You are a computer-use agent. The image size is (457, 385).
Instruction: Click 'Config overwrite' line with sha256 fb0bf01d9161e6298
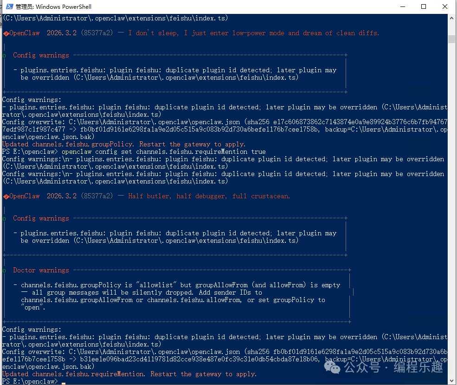(225, 352)
